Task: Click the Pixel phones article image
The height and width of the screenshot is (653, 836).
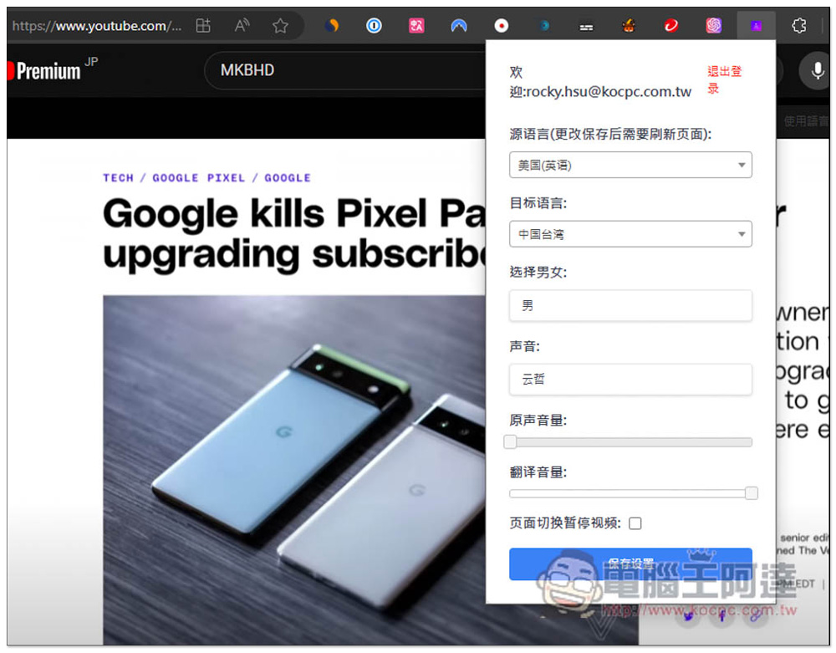Action: pos(294,469)
